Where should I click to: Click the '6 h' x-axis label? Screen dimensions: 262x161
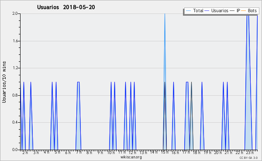[68, 152]
